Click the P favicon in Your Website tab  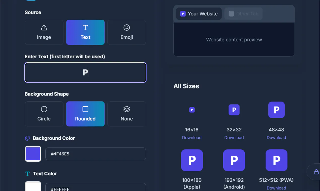(183, 14)
